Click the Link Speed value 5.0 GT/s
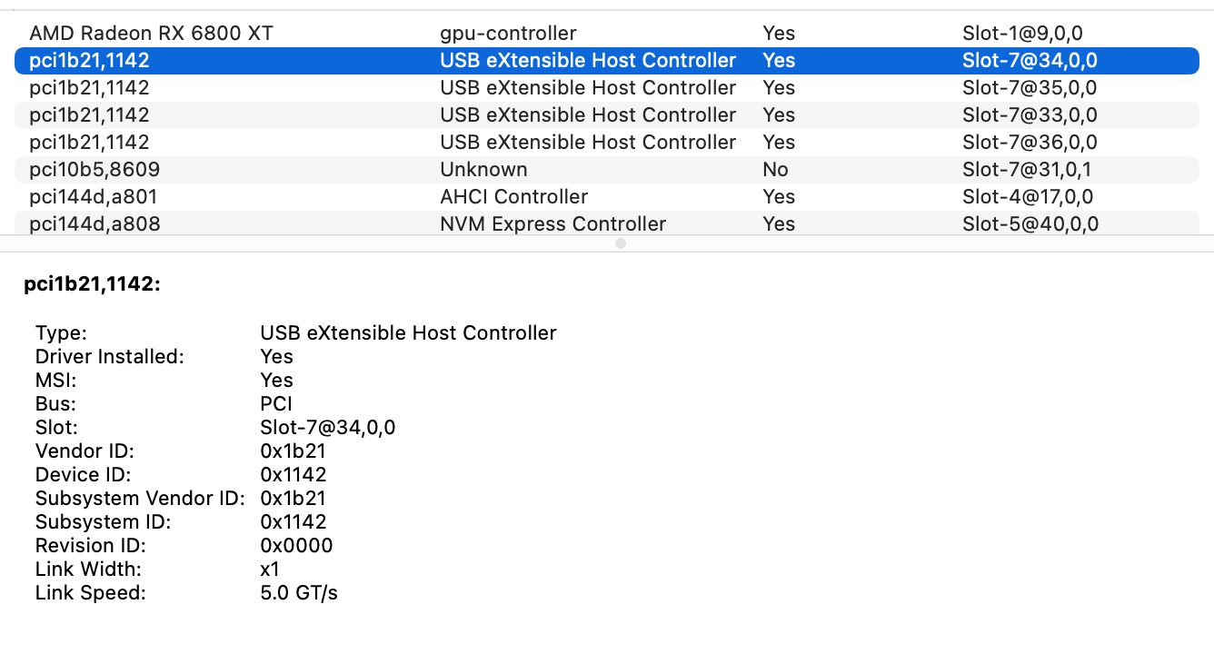1214x654 pixels. (x=299, y=593)
